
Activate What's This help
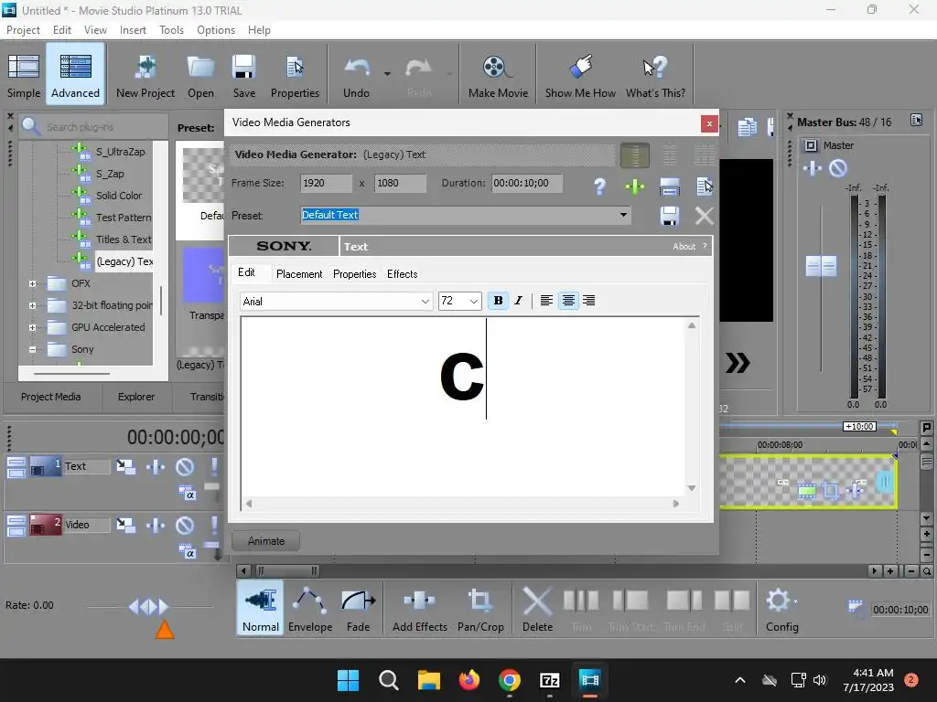click(x=655, y=75)
